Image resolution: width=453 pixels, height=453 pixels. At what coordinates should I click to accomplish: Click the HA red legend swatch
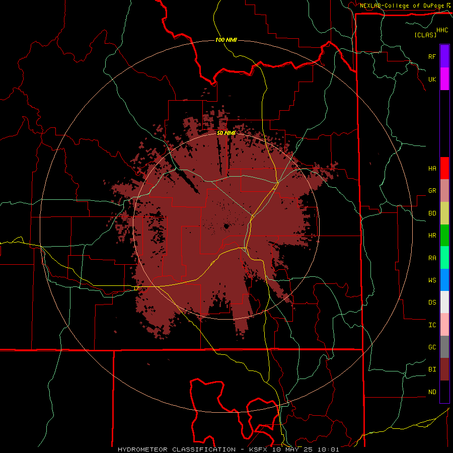click(444, 168)
